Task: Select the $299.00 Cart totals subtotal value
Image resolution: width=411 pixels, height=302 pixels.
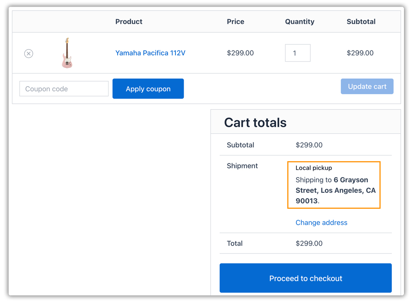Action: pos(309,145)
